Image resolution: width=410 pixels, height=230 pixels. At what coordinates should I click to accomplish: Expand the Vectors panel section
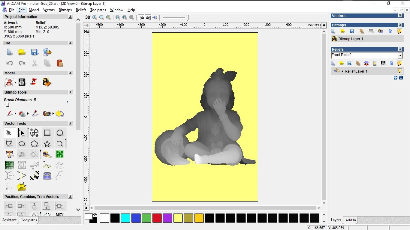click(x=400, y=16)
